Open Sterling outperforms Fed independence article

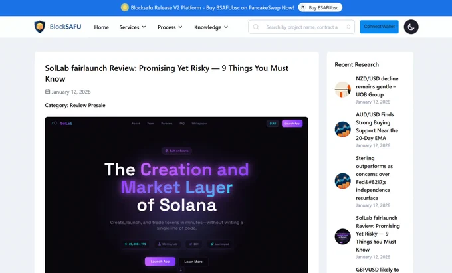point(374,178)
